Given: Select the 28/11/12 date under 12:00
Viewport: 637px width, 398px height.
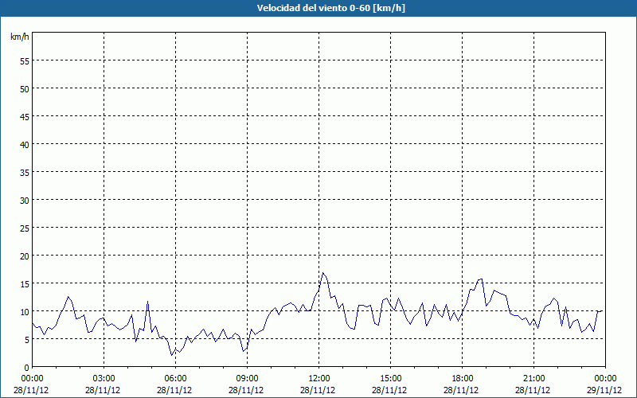Looking at the screenshot, I should click(318, 390).
